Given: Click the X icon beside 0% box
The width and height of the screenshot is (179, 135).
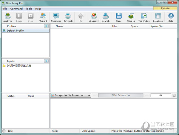Looking at the screenshot, I should tap(174, 95).
